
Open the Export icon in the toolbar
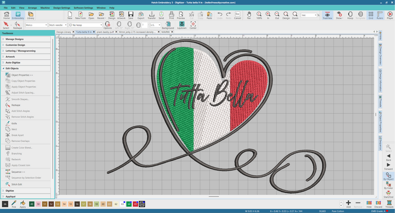point(141,15)
